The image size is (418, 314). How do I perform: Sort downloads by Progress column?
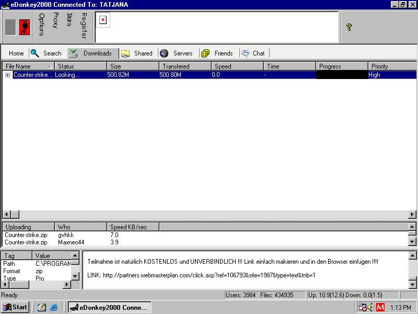coord(342,66)
